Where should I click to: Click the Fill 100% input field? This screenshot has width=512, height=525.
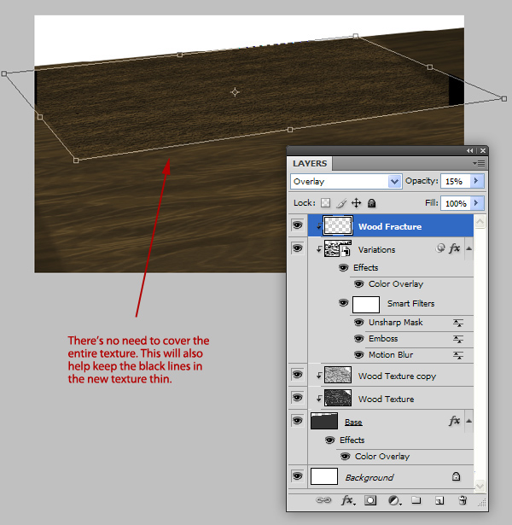click(x=456, y=203)
